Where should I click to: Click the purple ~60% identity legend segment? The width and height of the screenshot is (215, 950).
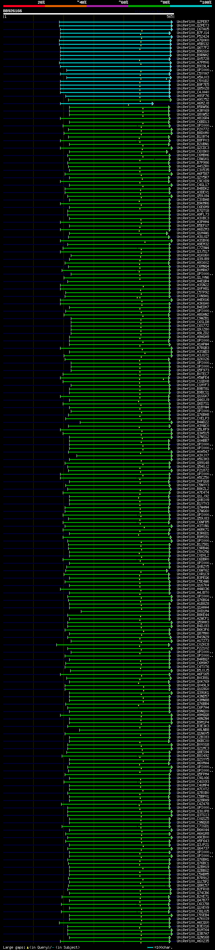pos(108,6)
